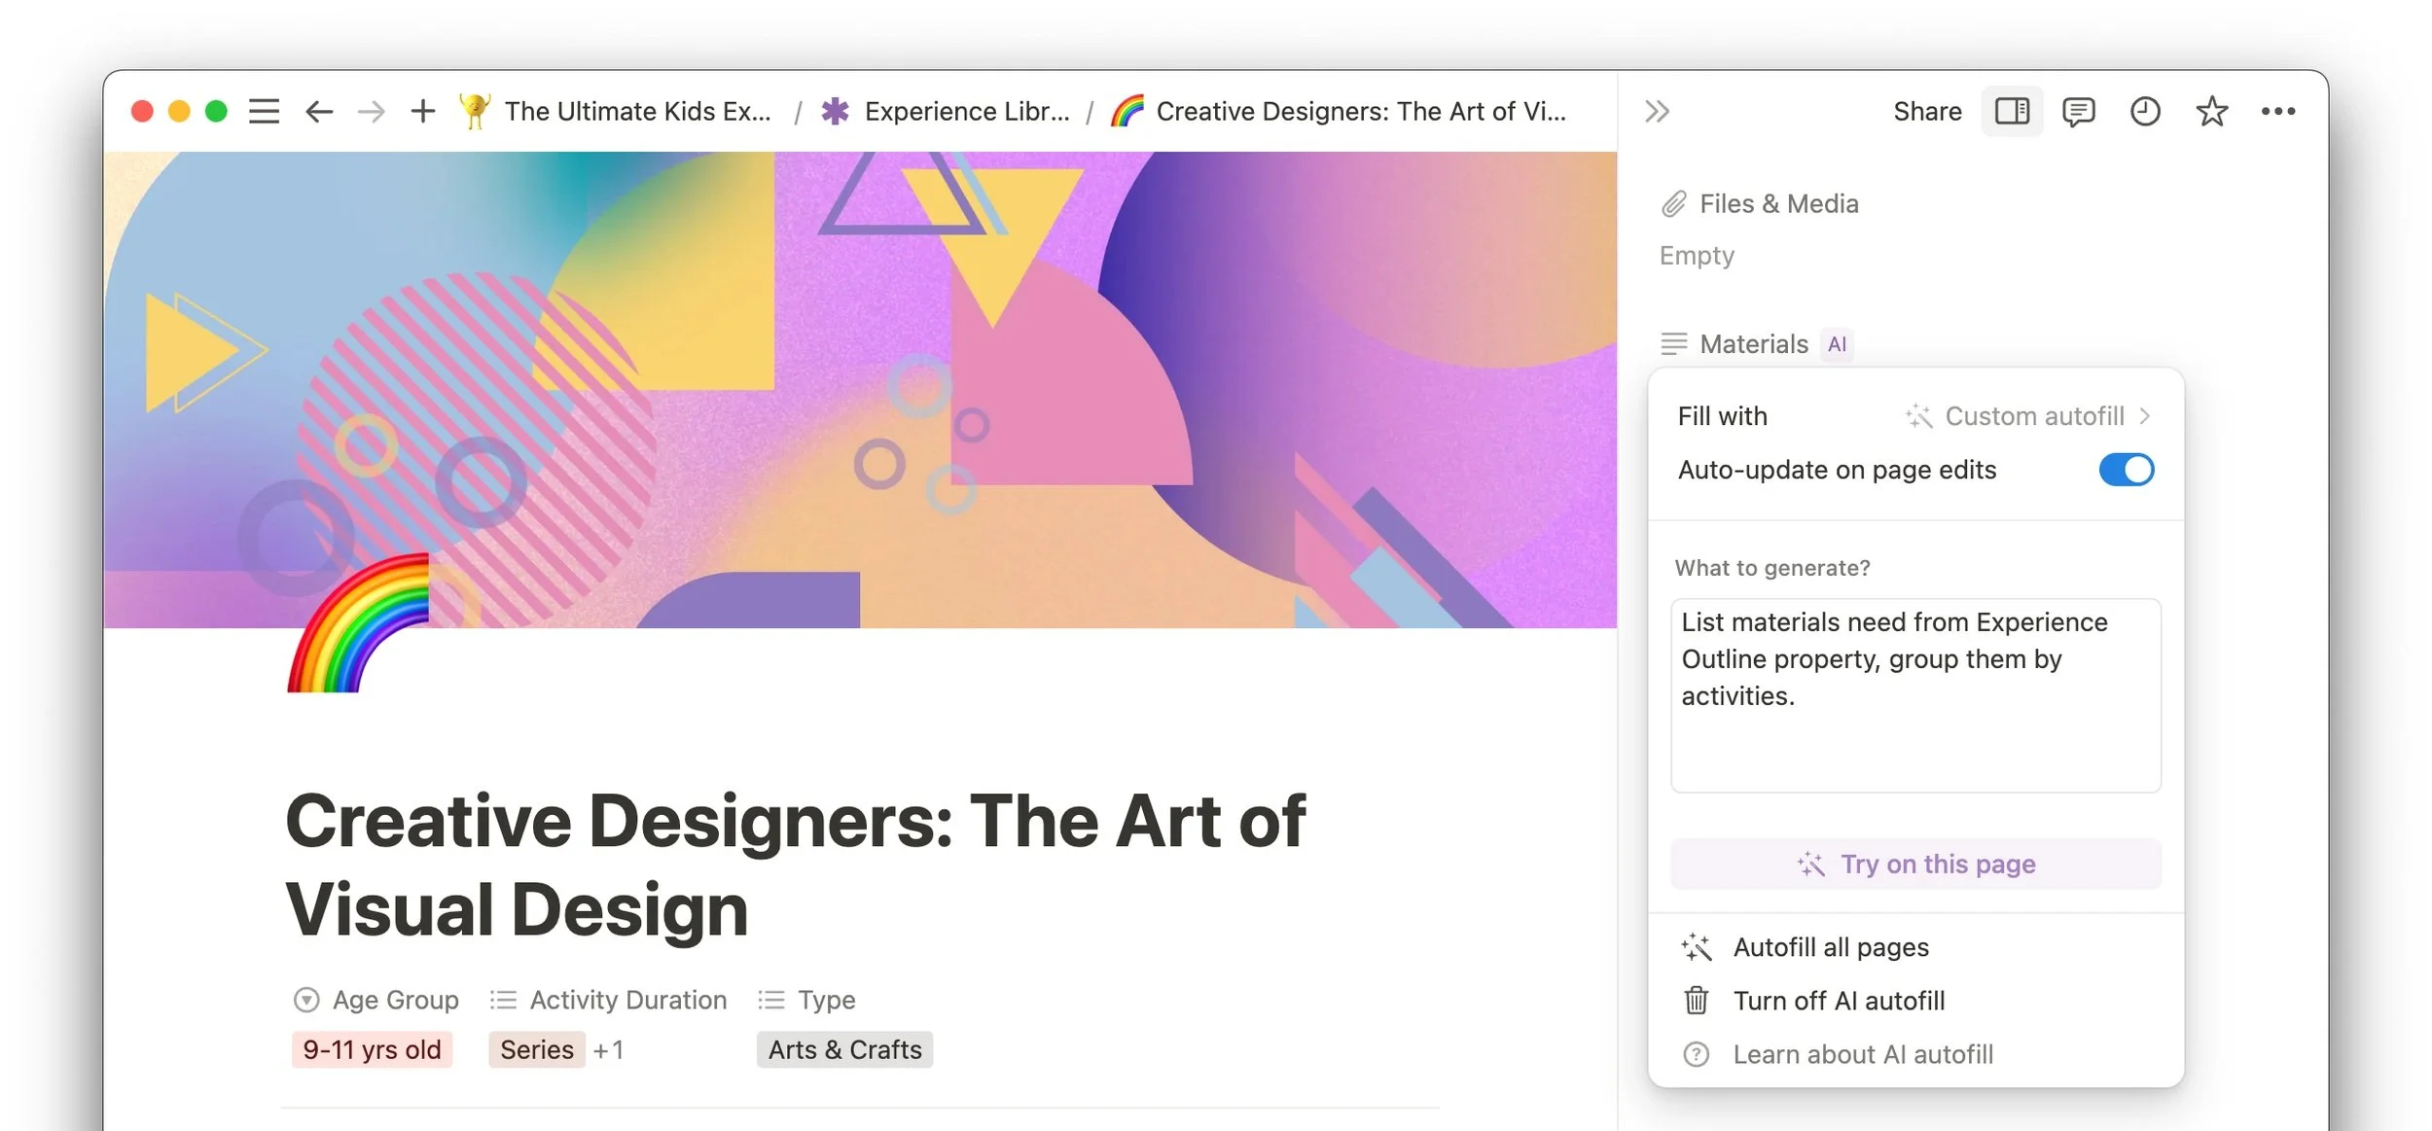Favorite this page with the star
2432x1131 pixels.
coord(2211,112)
